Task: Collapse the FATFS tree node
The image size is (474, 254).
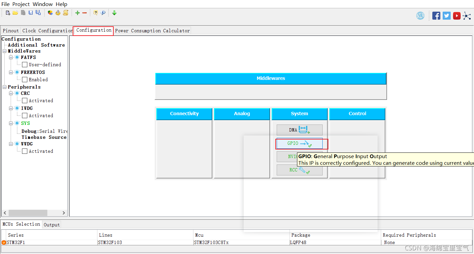Action: [11, 57]
